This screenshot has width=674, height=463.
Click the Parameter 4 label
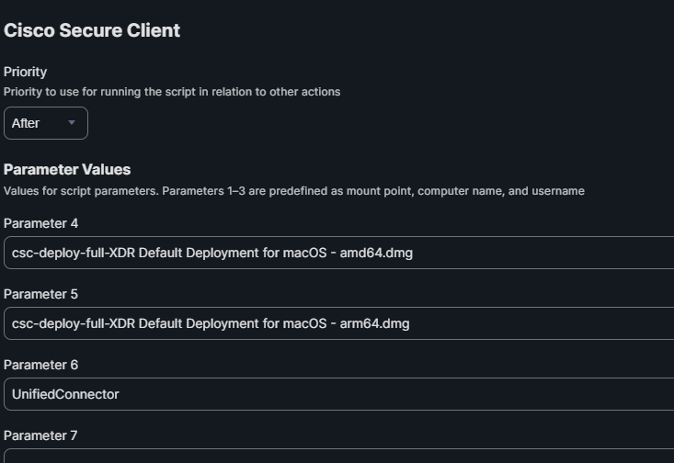click(40, 223)
